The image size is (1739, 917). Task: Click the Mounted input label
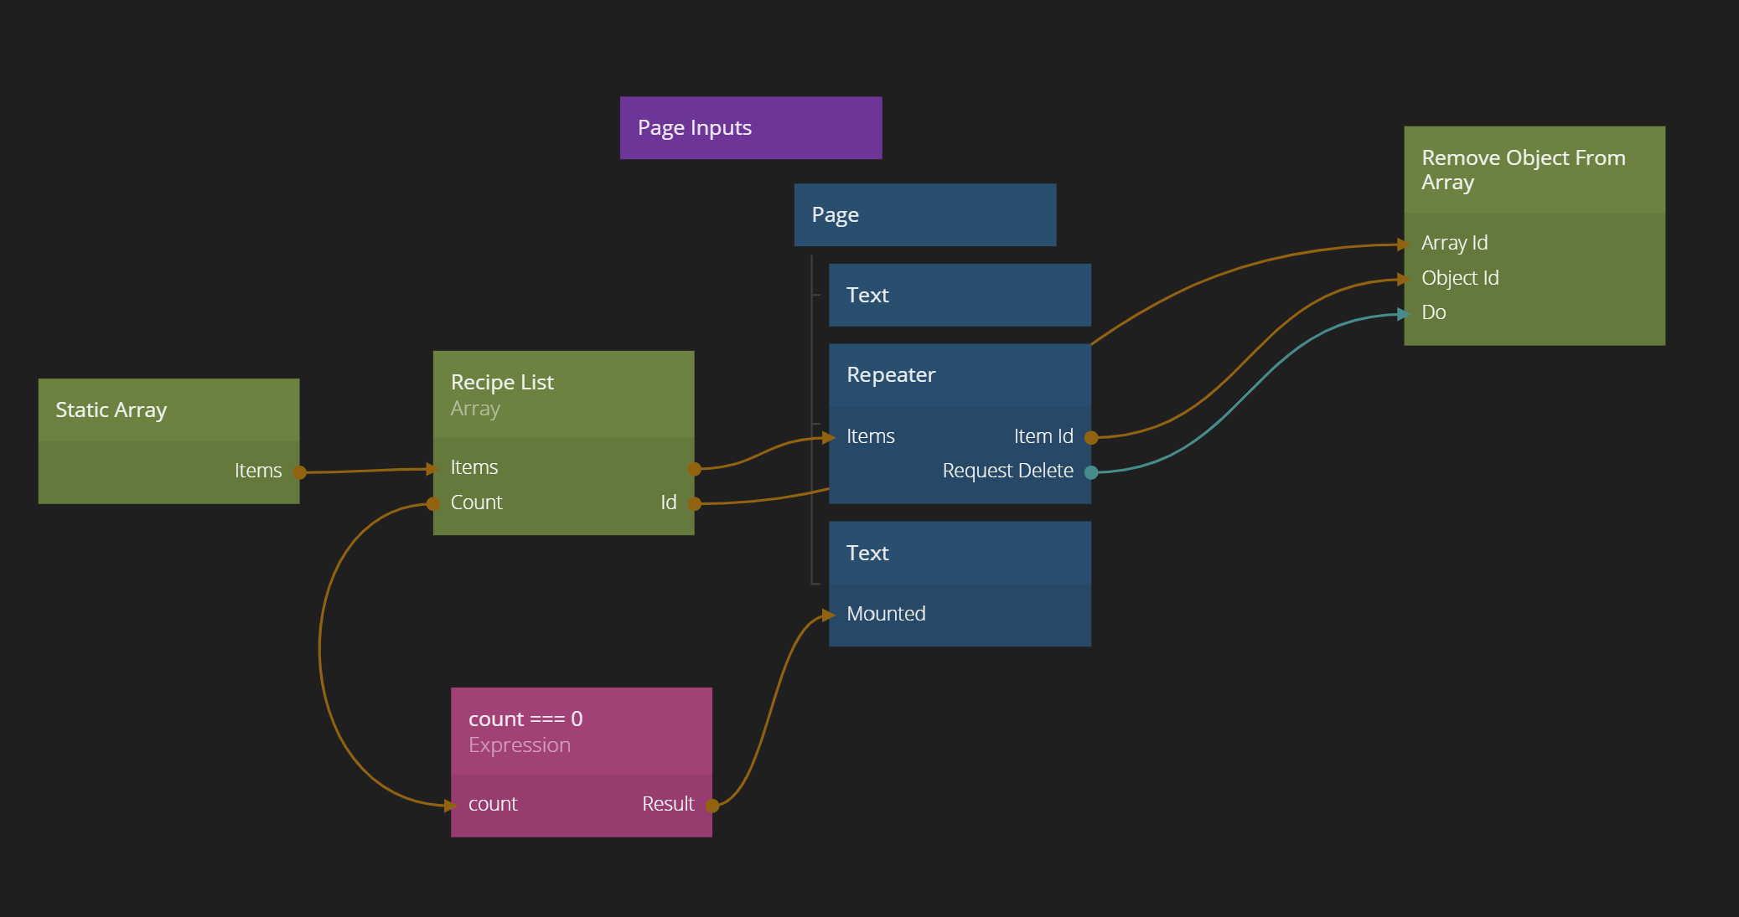pos(886,614)
